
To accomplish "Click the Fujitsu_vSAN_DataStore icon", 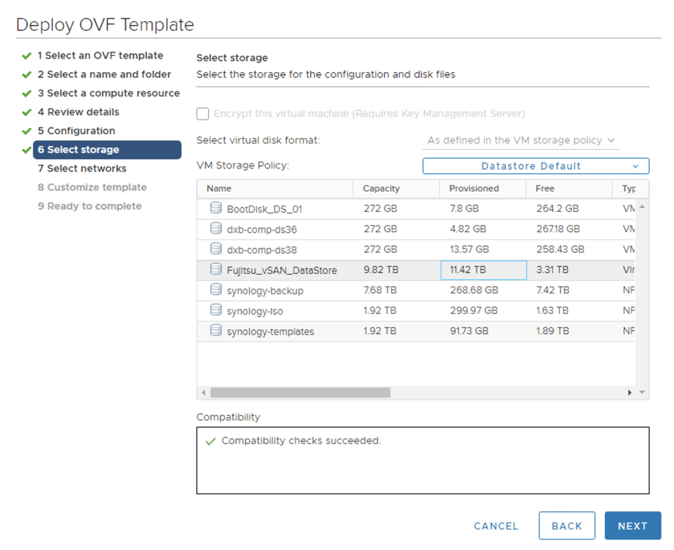I will 215,270.
